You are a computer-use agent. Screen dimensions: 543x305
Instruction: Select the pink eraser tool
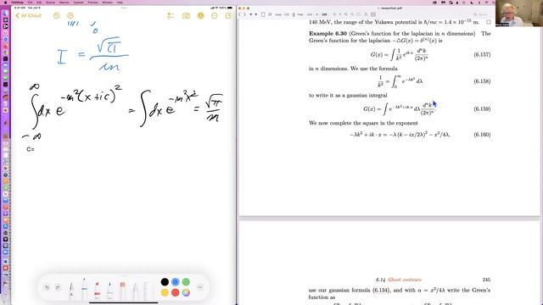pos(122,291)
